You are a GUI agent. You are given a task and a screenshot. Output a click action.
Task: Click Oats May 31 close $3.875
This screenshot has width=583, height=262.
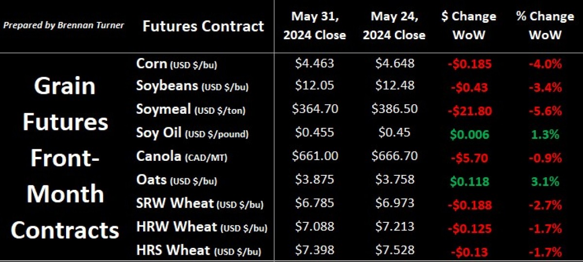pos(315,179)
